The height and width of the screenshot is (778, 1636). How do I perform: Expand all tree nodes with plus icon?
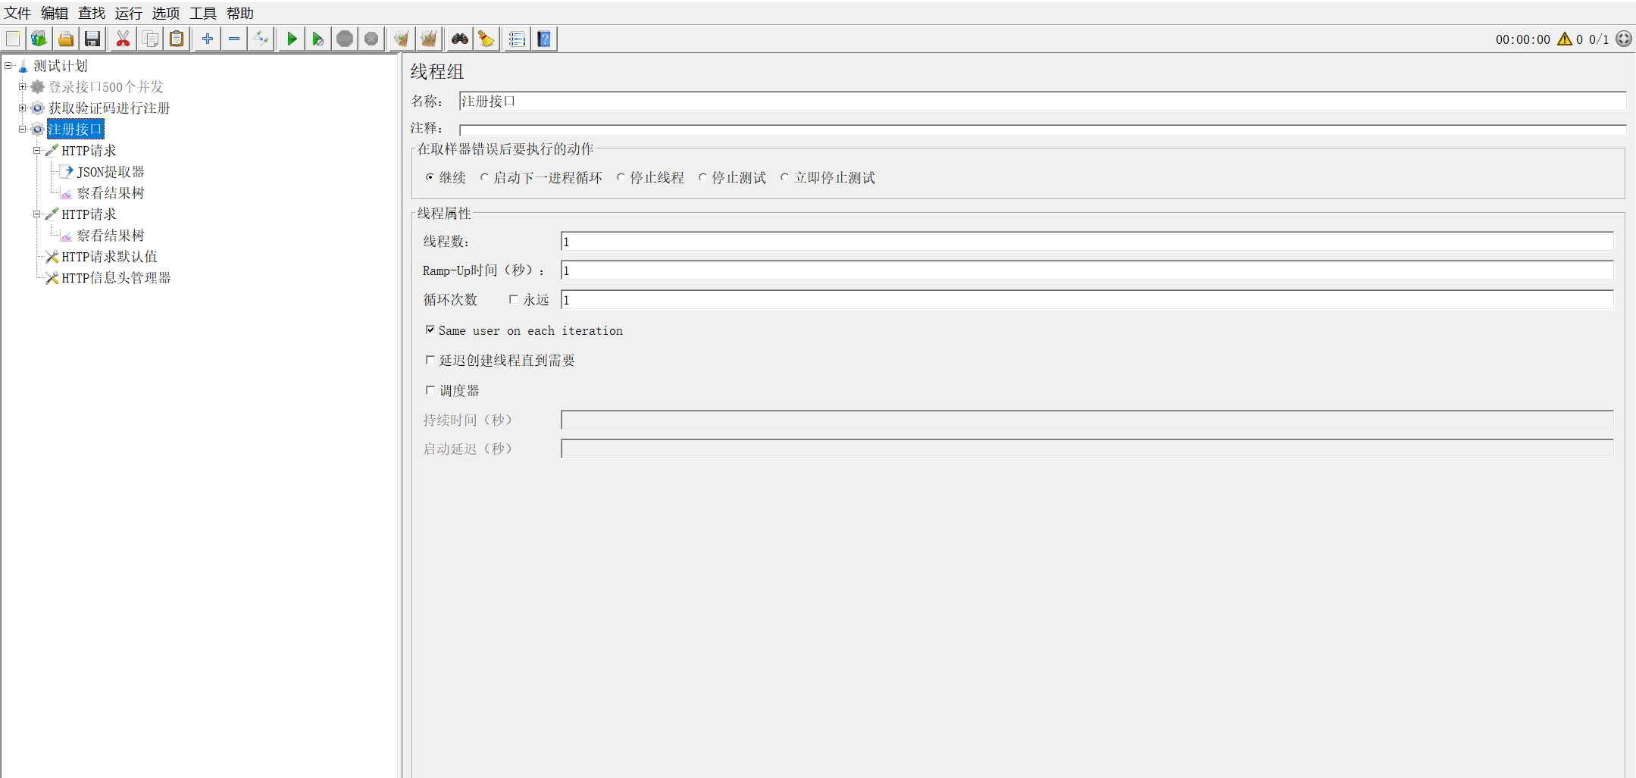[x=207, y=39]
